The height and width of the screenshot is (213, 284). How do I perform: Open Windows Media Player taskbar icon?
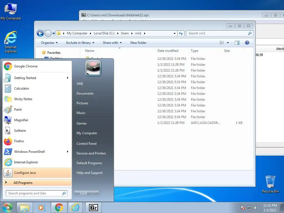click(42, 207)
